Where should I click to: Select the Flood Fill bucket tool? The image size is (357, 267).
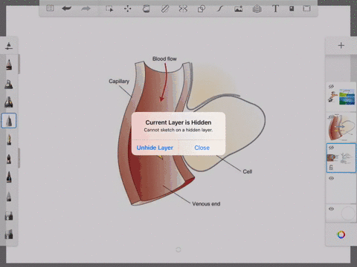pos(146,9)
